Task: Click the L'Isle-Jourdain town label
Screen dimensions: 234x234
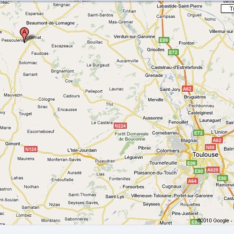Action: pos(82,150)
